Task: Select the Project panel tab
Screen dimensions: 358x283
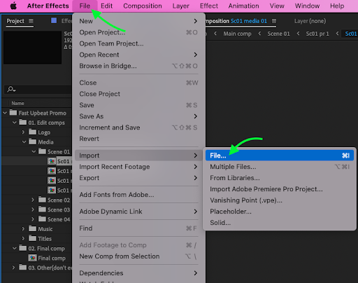Action: [x=15, y=21]
